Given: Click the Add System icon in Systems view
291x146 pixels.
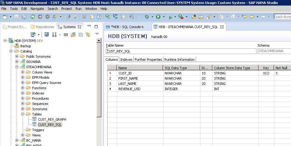Looking at the screenshot, I should [x=33, y=34].
